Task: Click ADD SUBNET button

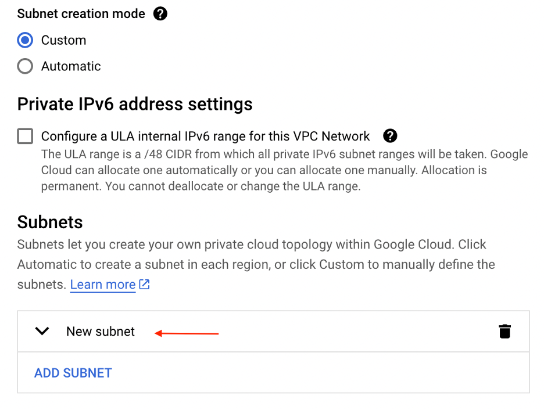Action: pyautogui.click(x=73, y=373)
